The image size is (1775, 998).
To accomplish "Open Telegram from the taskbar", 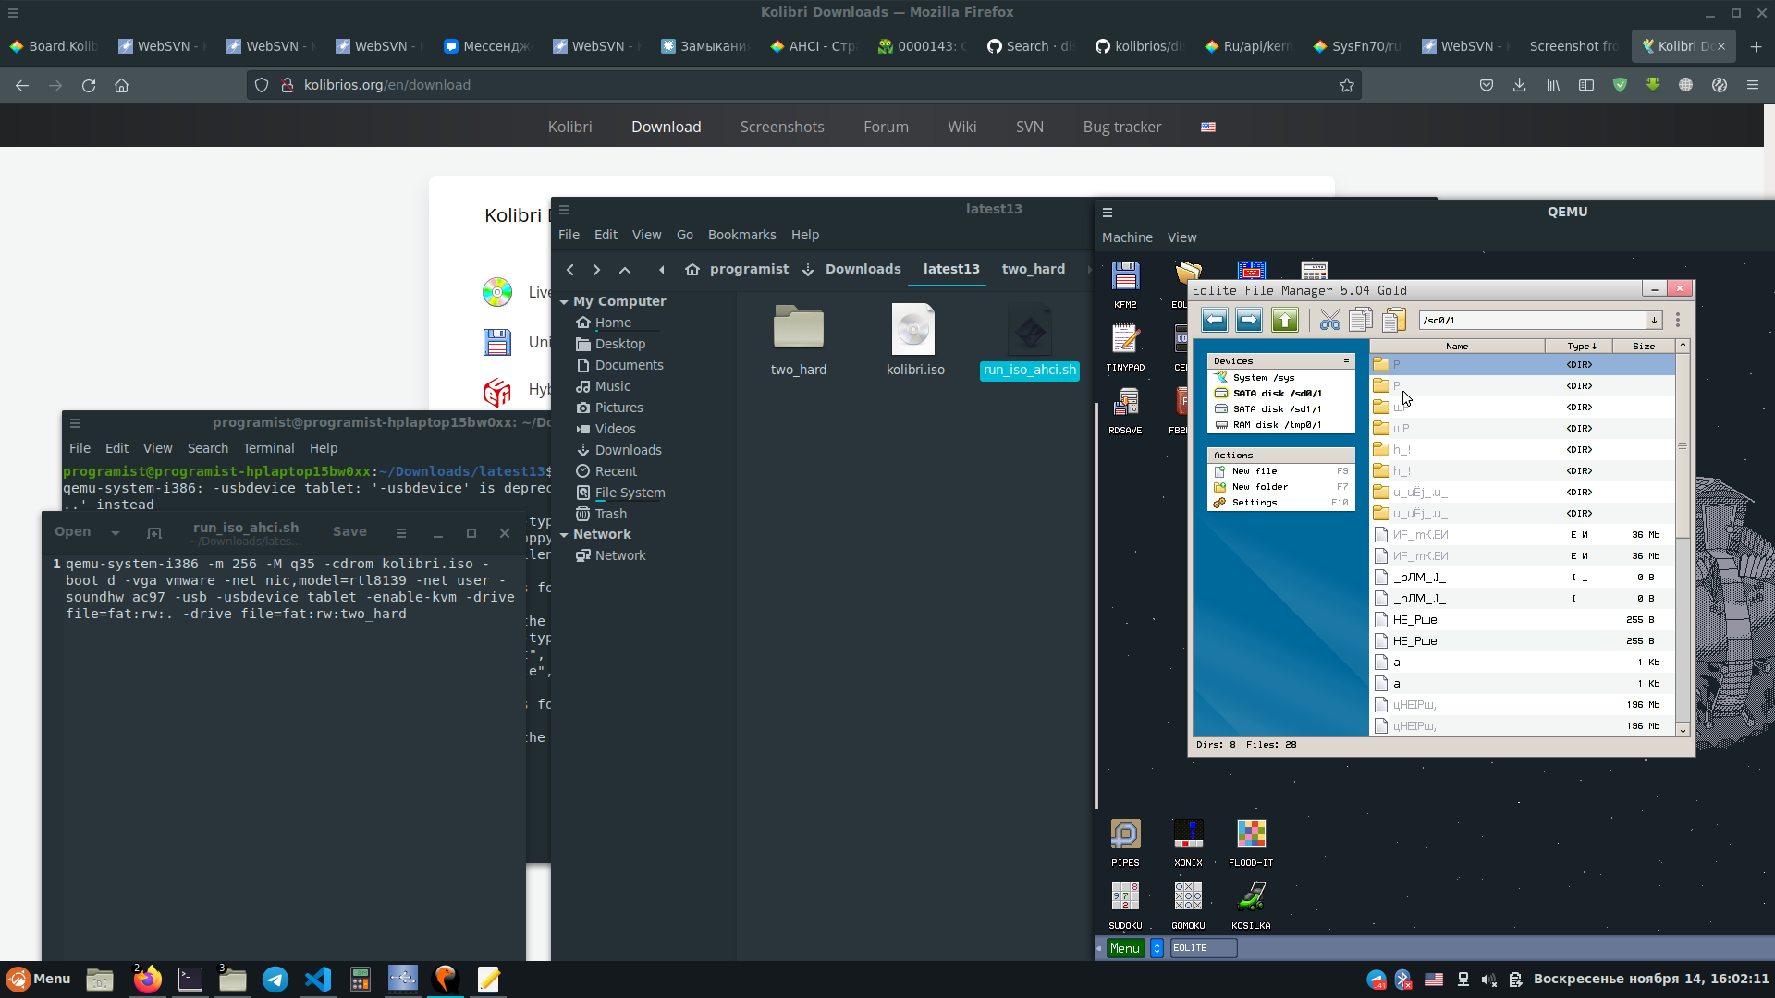I will pyautogui.click(x=275, y=980).
